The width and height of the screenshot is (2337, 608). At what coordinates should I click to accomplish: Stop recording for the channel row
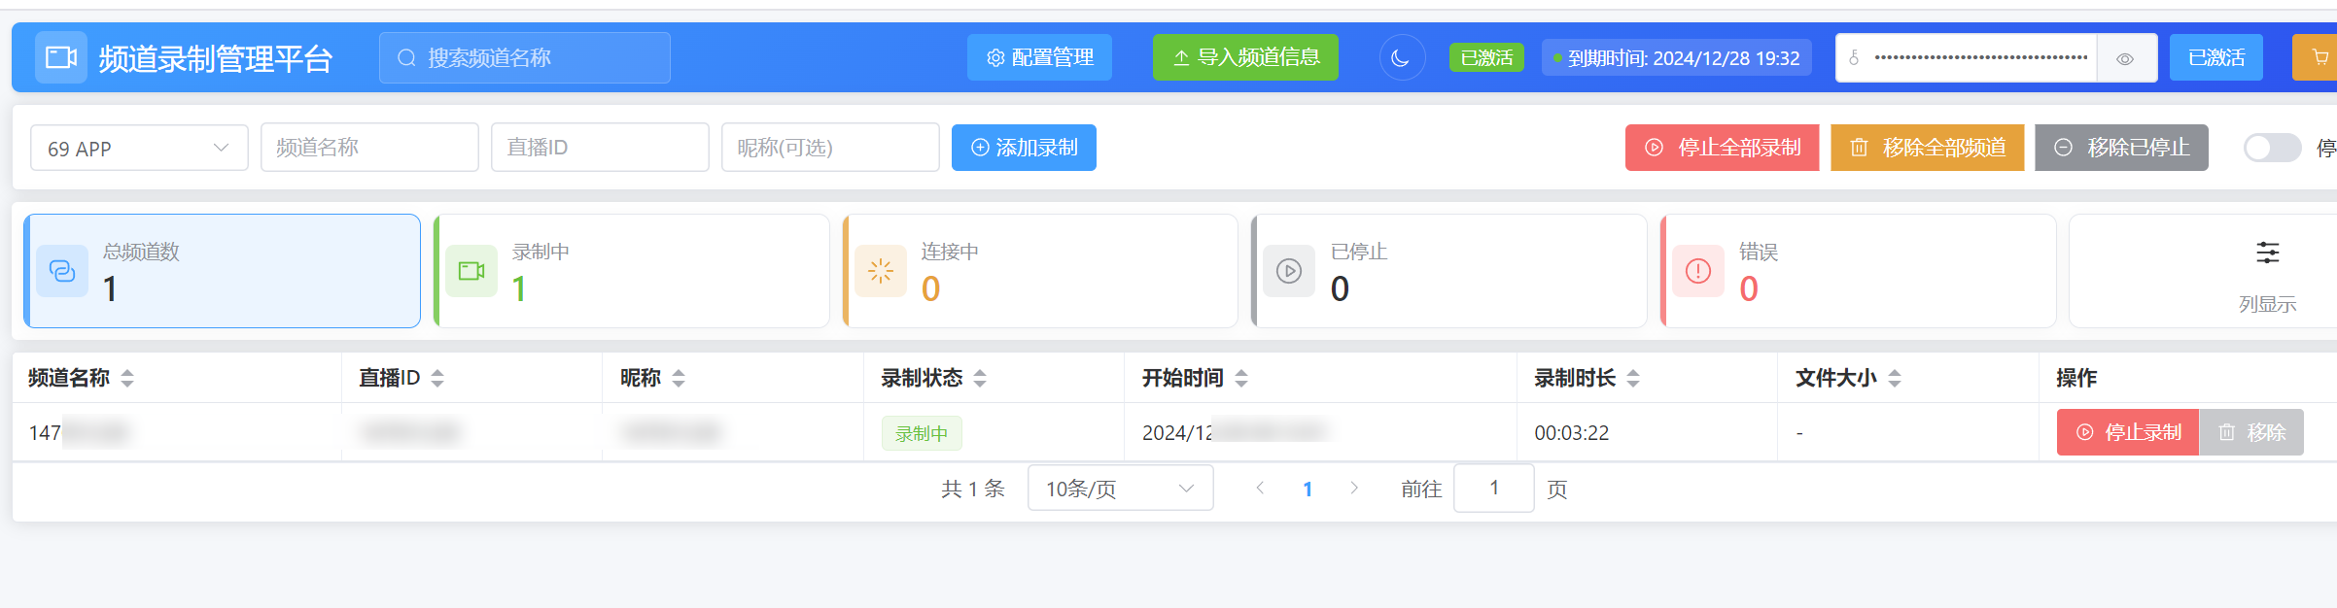[2128, 432]
